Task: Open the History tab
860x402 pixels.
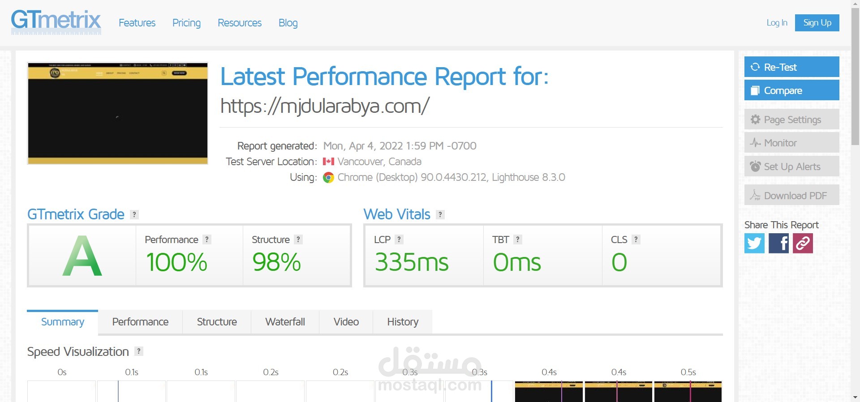Action: pyautogui.click(x=403, y=322)
